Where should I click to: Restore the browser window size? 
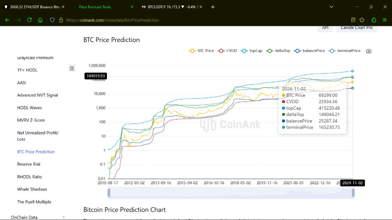pyautogui.click(x=371, y=7)
